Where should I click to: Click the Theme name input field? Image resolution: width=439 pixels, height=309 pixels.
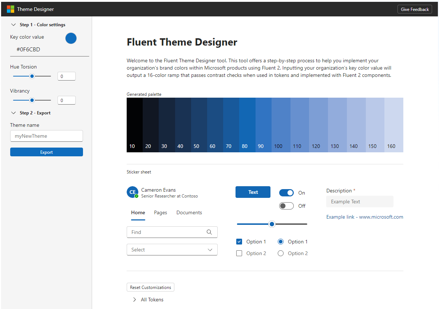[47, 136]
